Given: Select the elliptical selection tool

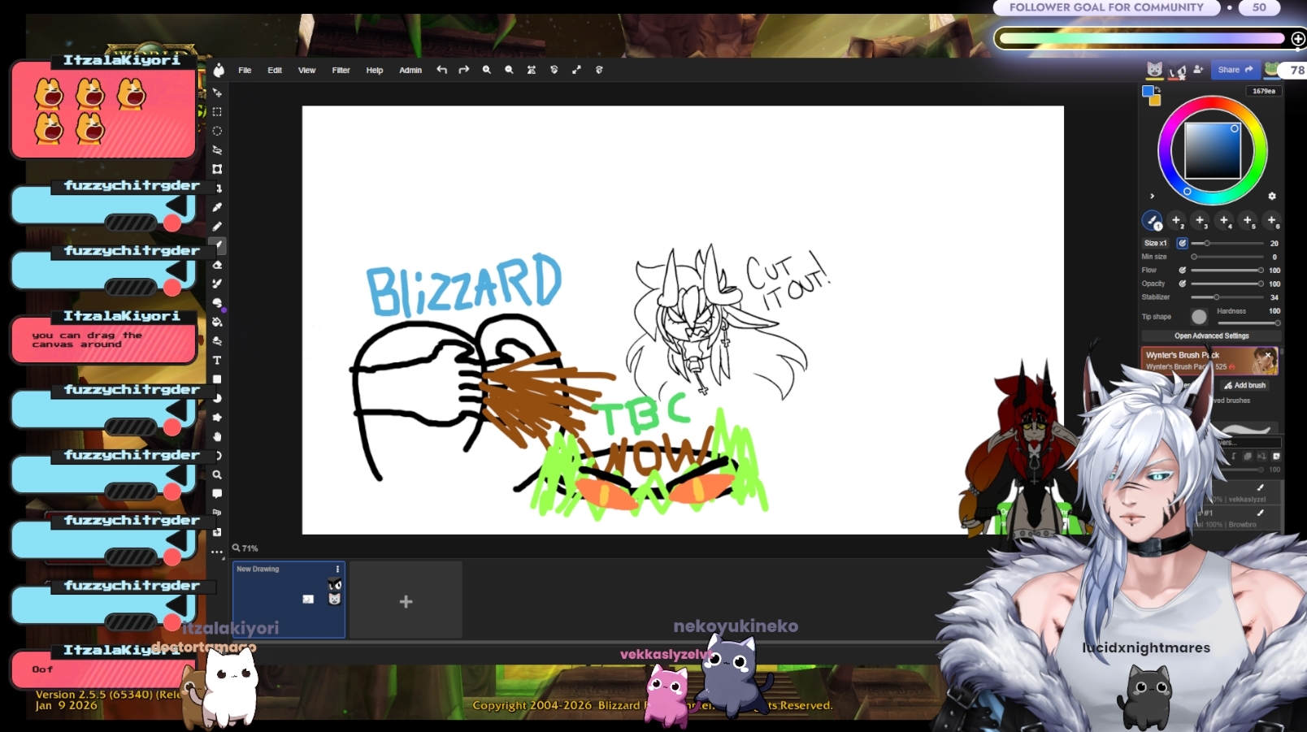Looking at the screenshot, I should point(217,131).
